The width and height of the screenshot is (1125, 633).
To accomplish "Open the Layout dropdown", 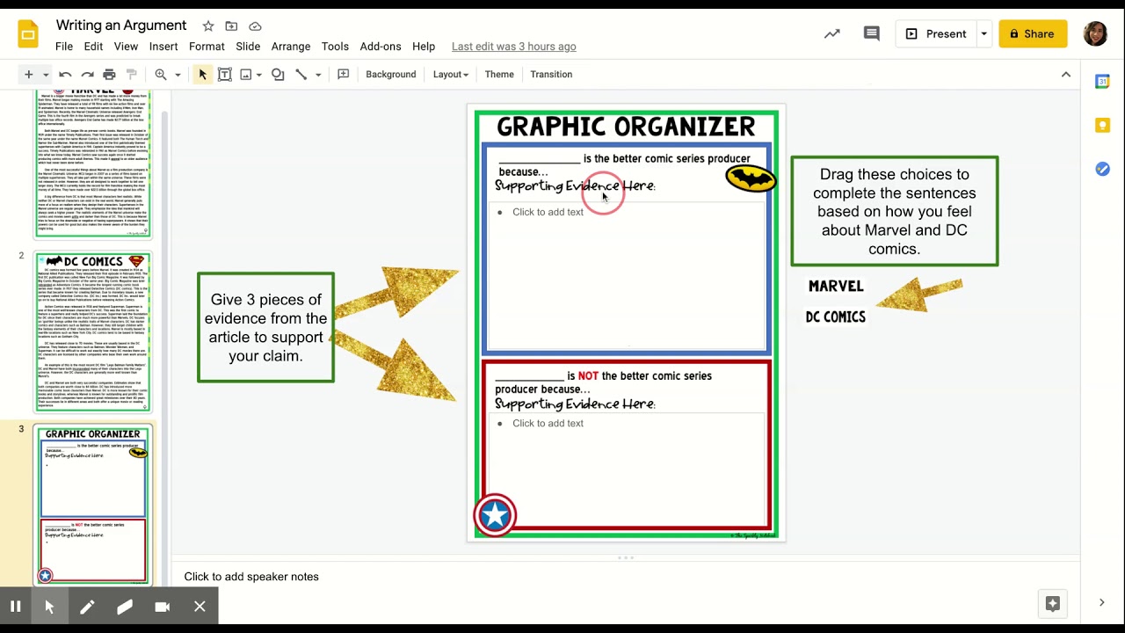I will 451,75.
